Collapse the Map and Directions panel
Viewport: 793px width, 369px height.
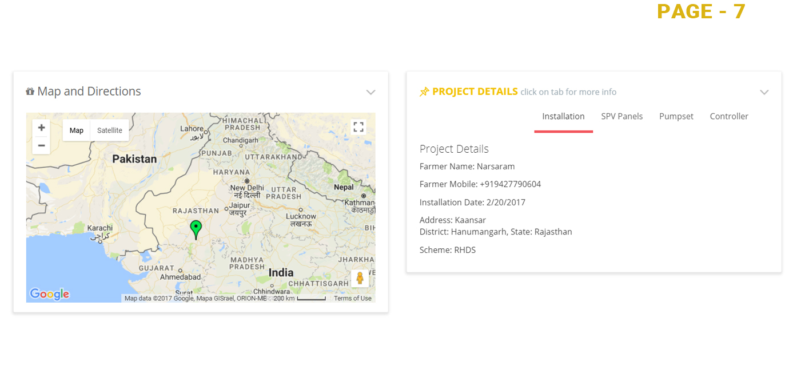coord(370,92)
